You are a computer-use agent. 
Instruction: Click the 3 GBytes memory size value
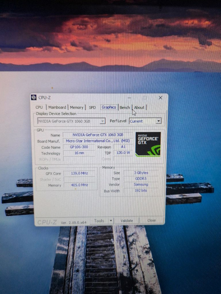(141, 173)
